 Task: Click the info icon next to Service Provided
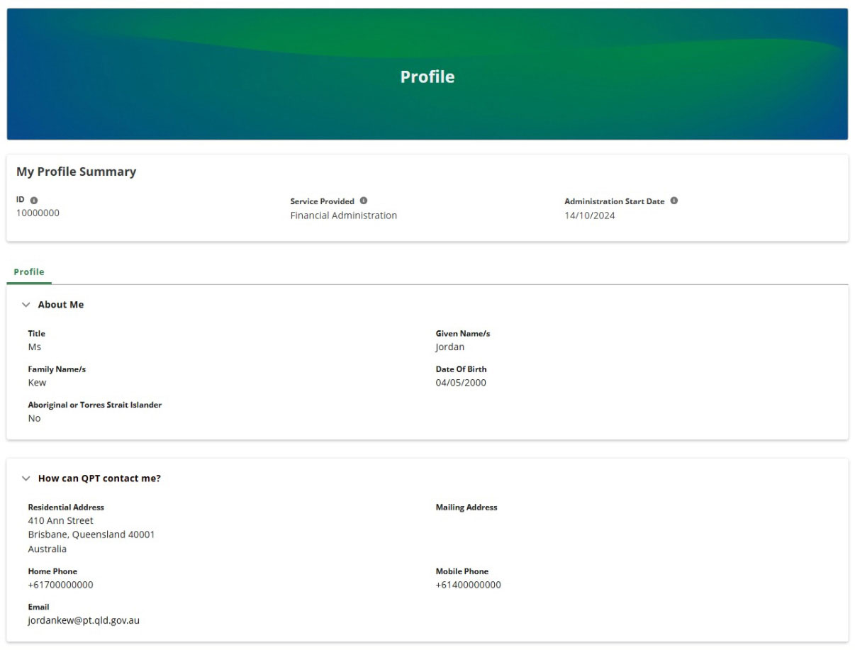364,200
